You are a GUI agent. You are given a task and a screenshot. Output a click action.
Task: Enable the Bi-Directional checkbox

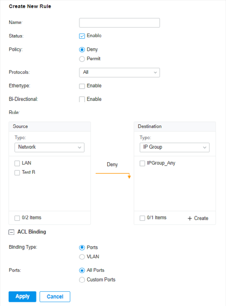coord(82,99)
